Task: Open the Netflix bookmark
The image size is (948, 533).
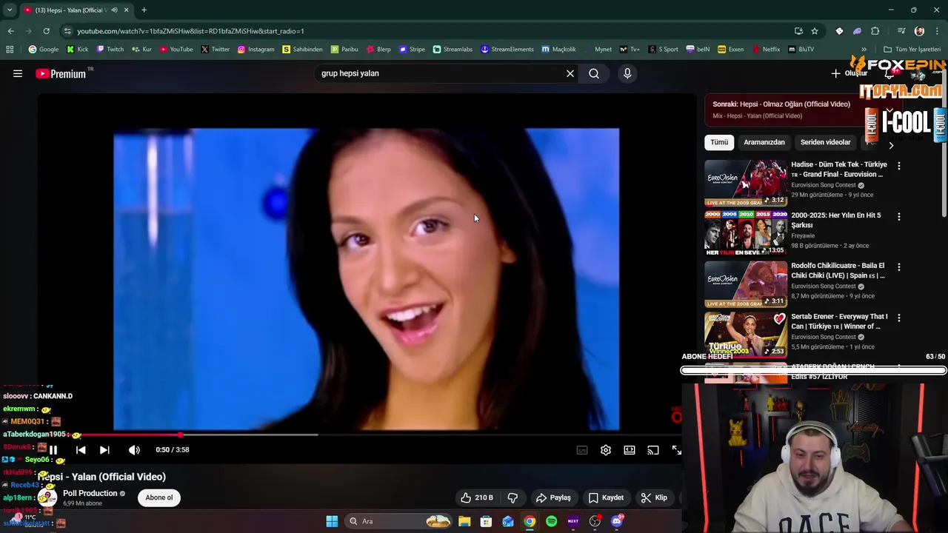Action: click(766, 50)
